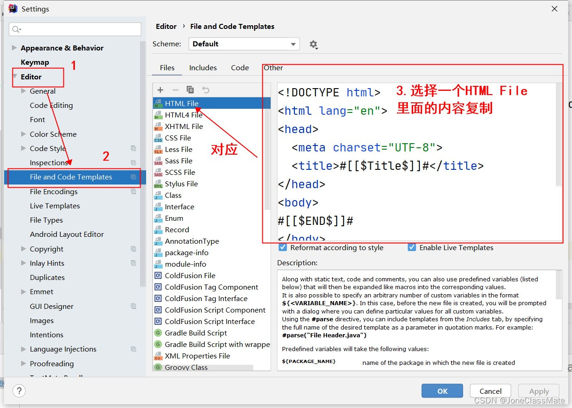Viewport: 572px width, 408px height.
Task: Disable Reformat according to style
Action: pyautogui.click(x=283, y=247)
